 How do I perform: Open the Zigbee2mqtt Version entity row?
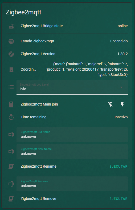(x=67, y=54)
